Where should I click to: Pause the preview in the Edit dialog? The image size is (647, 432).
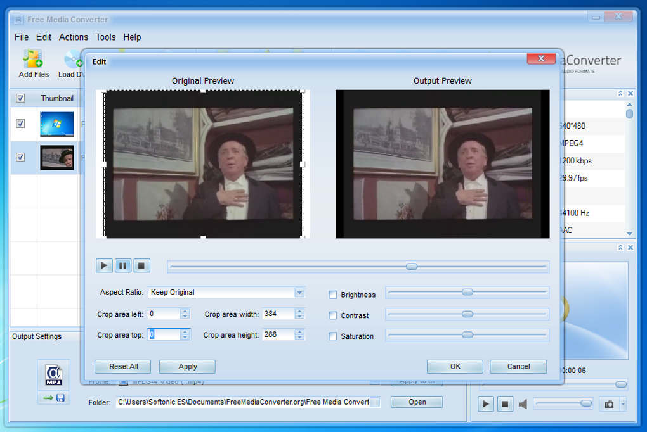click(122, 265)
